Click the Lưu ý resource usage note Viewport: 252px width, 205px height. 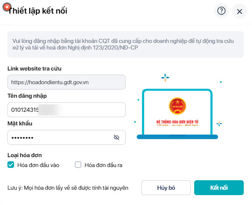68,188
